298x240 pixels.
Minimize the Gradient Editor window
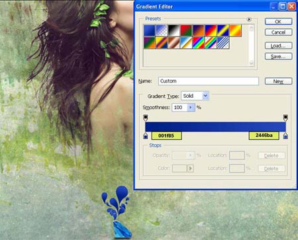(x=274, y=7)
